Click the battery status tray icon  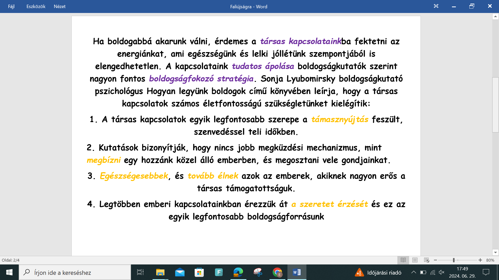tap(423, 272)
